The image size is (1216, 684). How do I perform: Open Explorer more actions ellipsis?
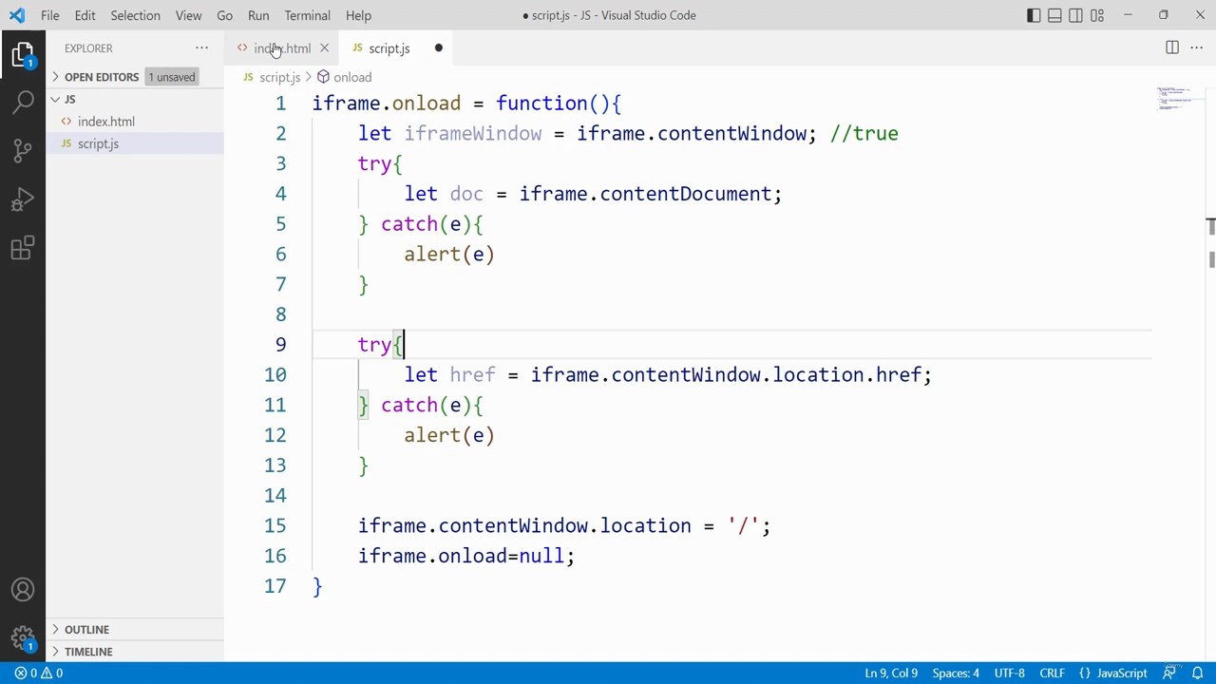[x=201, y=48]
